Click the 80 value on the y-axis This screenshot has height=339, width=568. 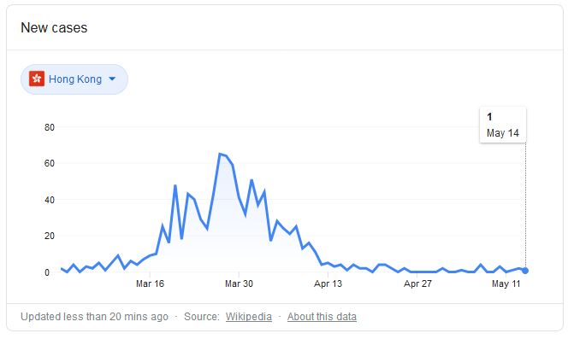[x=50, y=127]
